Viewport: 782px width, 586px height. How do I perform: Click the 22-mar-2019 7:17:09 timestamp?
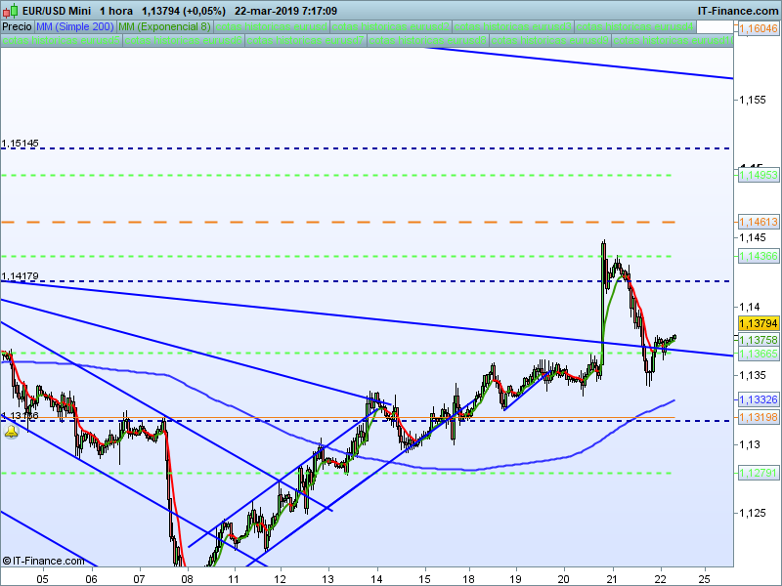[285, 11]
